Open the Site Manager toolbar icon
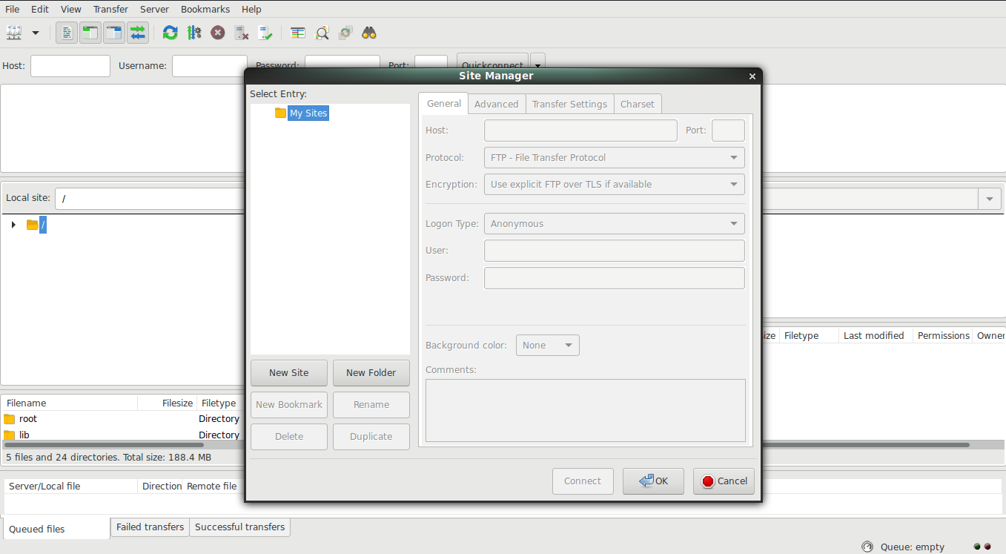Viewport: 1006px width, 554px height. [x=14, y=33]
